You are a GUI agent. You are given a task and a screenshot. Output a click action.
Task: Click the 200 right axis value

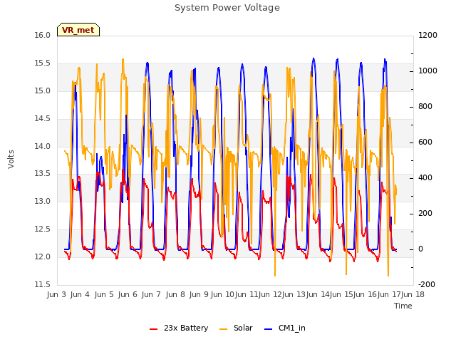[425, 214]
